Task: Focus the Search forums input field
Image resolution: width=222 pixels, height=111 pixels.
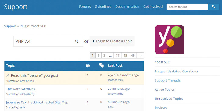Action: [x=187, y=7]
